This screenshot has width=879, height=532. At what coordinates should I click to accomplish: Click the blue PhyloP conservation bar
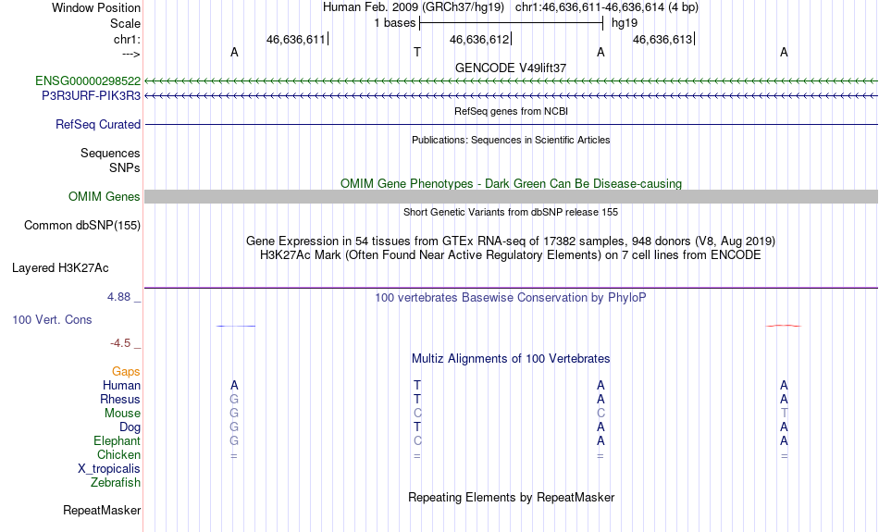pos(235,326)
